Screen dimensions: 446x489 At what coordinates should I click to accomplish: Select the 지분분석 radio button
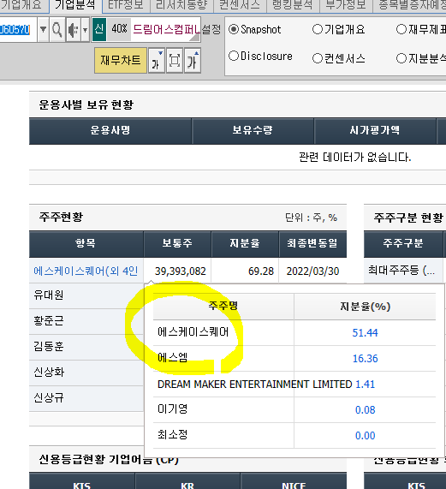[401, 58]
